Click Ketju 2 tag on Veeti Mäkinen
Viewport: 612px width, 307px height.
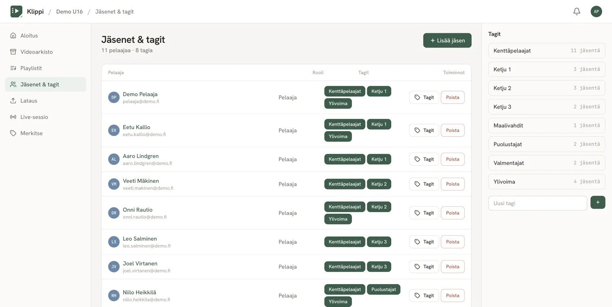click(379, 184)
